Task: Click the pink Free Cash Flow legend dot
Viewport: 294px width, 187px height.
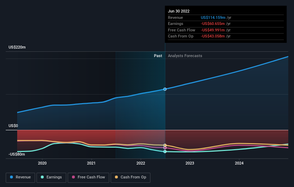Action: [73, 177]
